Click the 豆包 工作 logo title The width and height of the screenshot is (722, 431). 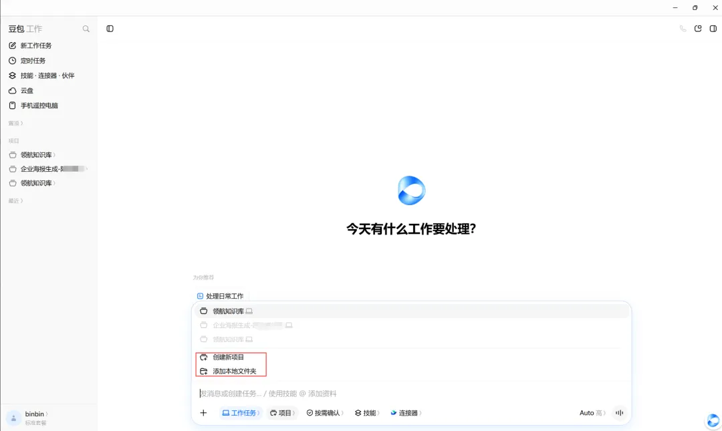coord(25,29)
